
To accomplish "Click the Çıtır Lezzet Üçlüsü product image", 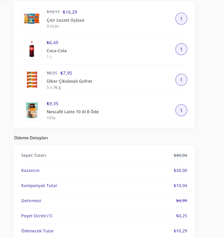I will point(32,19).
